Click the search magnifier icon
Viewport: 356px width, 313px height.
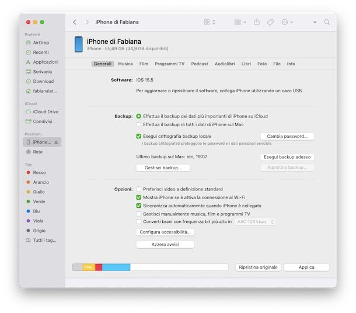tap(327, 22)
